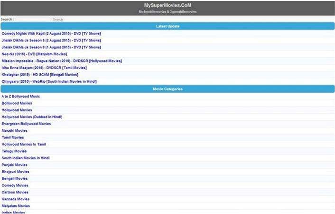Open Comedy Nights With Kapil 2 August link
The width and height of the screenshot is (335, 214).
(x=51, y=33)
